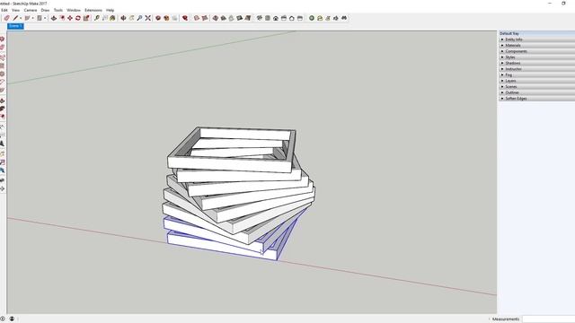
Task: Select the Line pencil tool
Action: (x=15, y=18)
